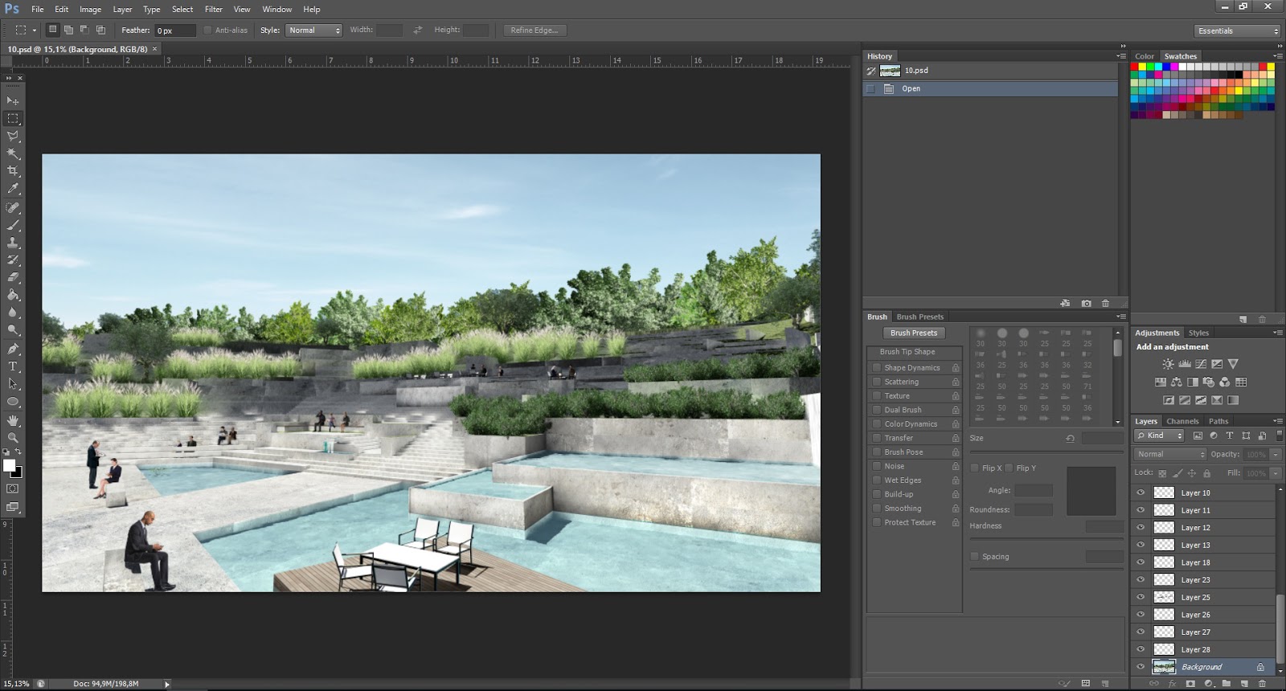Open layer blend mode Normal dropdown
Viewport: 1286px width, 691px height.
click(x=1170, y=454)
